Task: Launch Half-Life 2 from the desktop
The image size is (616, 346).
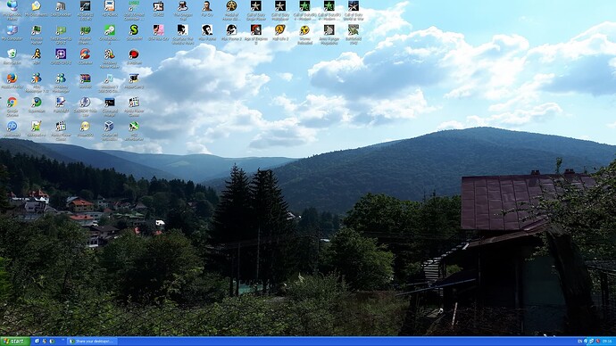Action: coord(280,30)
